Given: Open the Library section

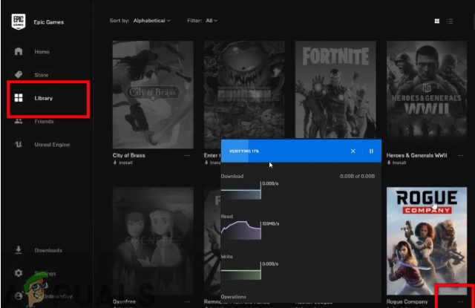Looking at the screenshot, I should [43, 98].
